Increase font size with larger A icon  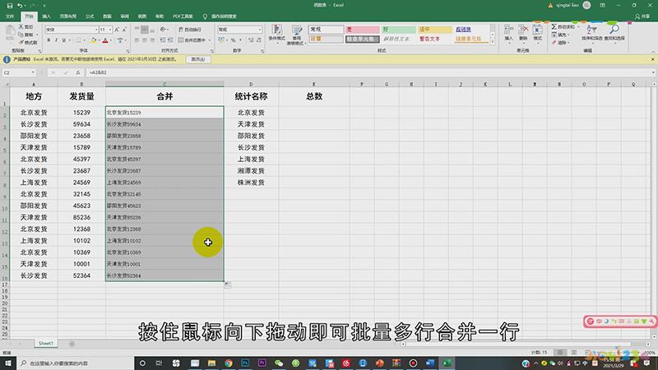(117, 30)
